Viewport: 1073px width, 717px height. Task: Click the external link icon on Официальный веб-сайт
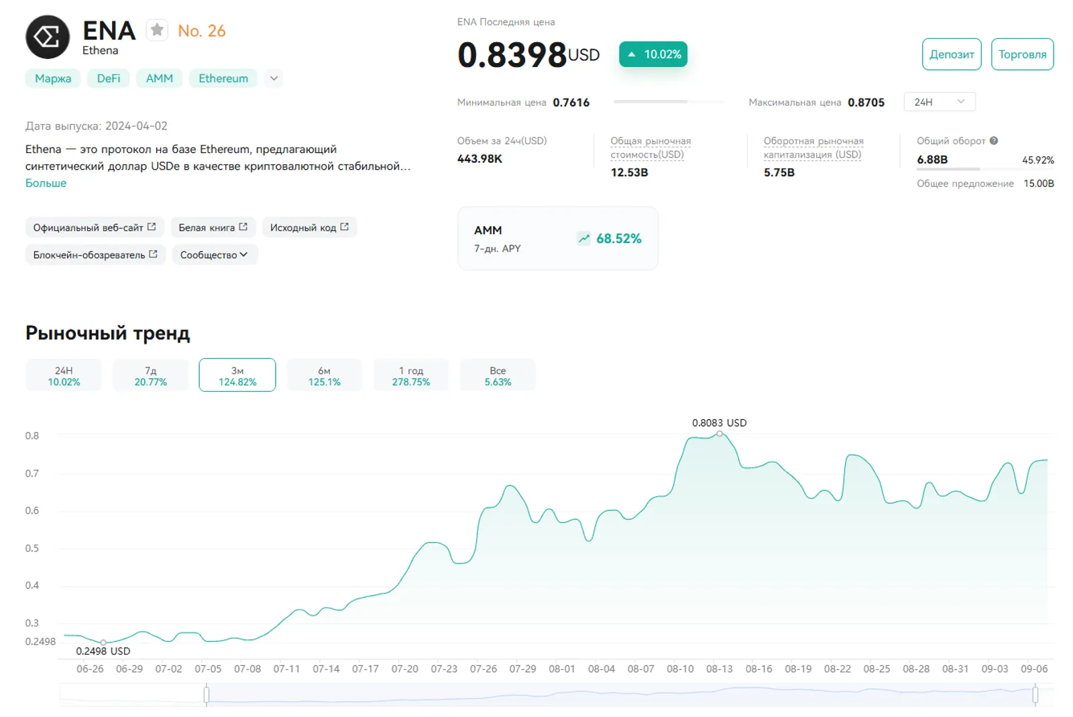tap(152, 227)
